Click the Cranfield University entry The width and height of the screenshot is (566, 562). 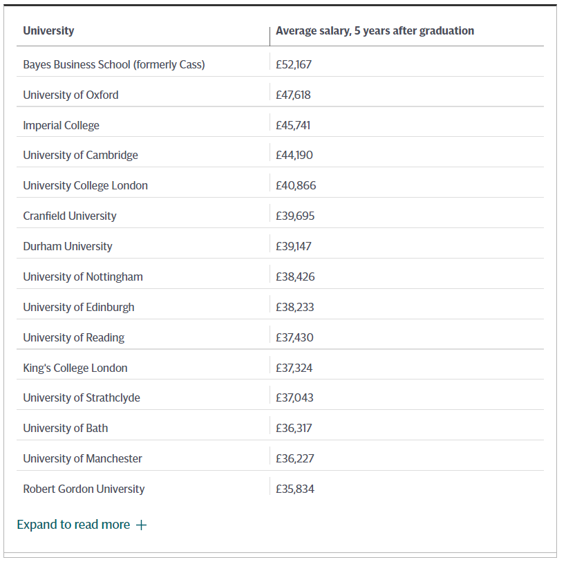click(x=70, y=216)
